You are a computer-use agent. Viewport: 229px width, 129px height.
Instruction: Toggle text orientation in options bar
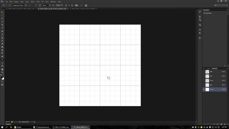pos(10,5)
